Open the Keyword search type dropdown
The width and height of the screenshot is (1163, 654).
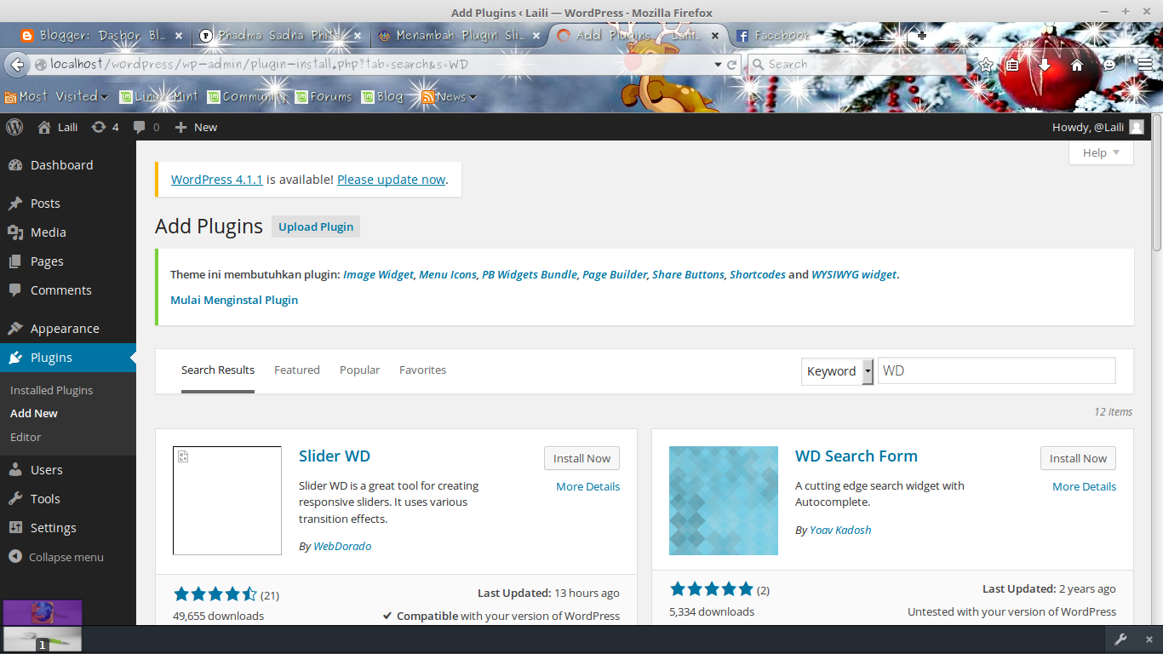pos(838,371)
